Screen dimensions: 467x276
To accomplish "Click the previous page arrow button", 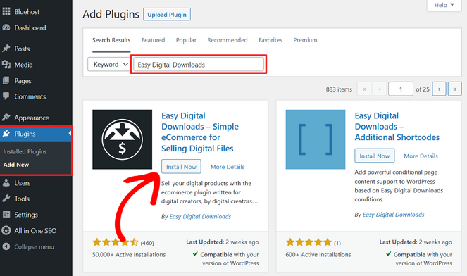I will [x=380, y=89].
